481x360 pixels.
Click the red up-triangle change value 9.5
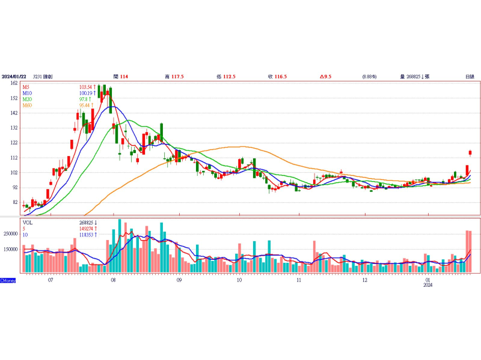326,77
